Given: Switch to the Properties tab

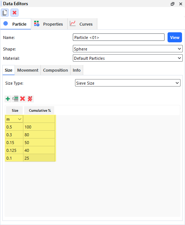Looking at the screenshot, I should 49,24.
